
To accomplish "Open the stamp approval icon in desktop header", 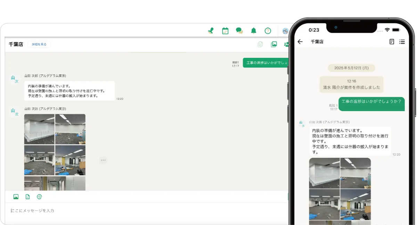I will coord(211,31).
